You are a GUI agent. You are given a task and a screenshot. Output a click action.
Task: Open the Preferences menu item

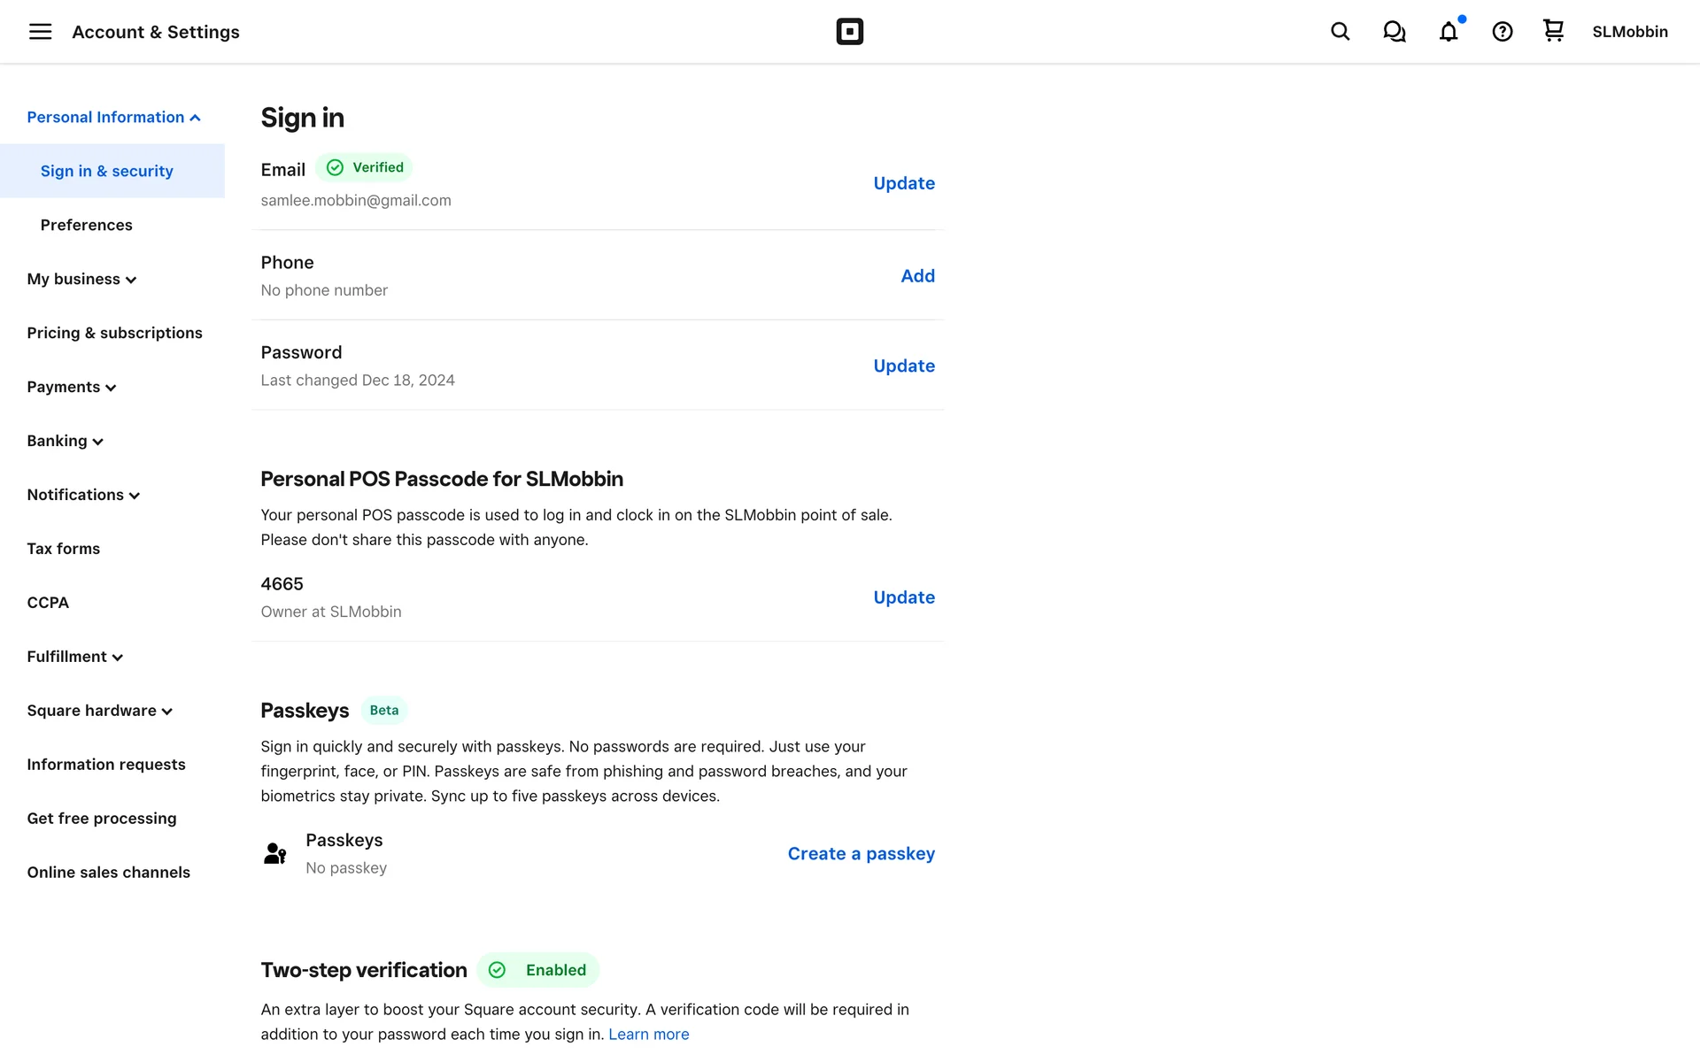pyautogui.click(x=86, y=226)
